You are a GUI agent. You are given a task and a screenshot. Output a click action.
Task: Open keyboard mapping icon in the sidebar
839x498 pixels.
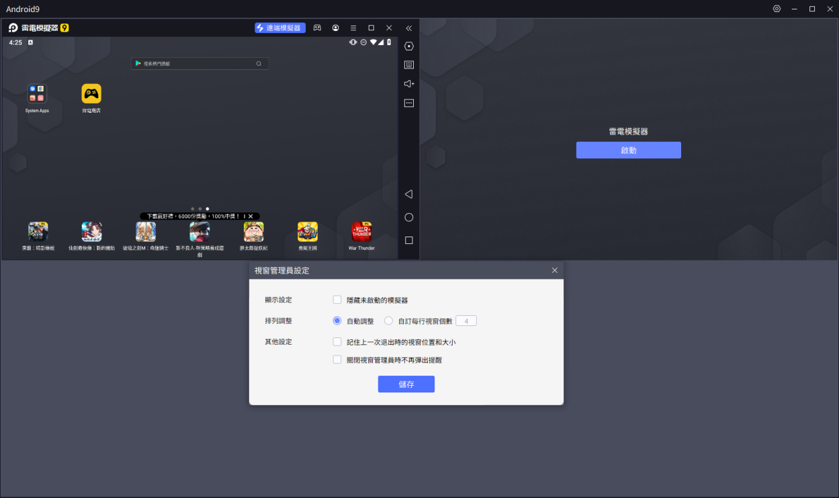[408, 65]
